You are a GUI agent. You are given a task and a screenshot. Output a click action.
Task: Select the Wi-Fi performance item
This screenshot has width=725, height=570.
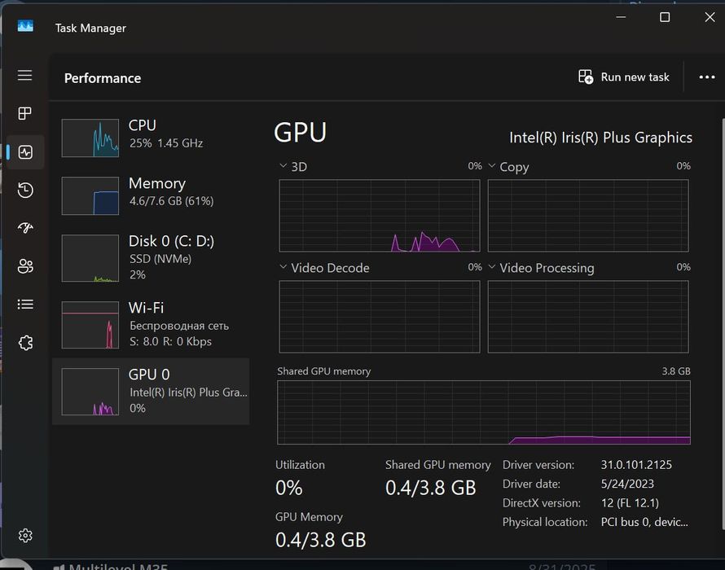click(x=151, y=324)
